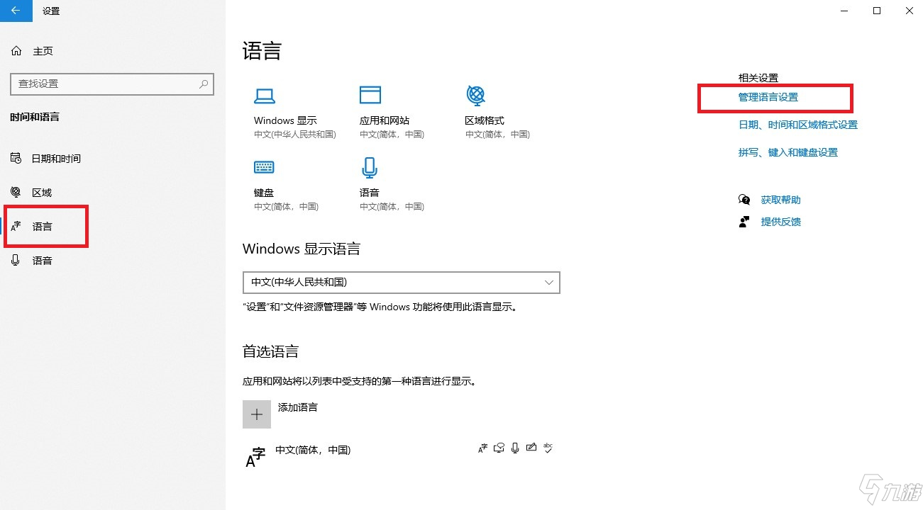Click the spell-check abc icon in language row
Image resolution: width=923 pixels, height=510 pixels.
tap(548, 448)
